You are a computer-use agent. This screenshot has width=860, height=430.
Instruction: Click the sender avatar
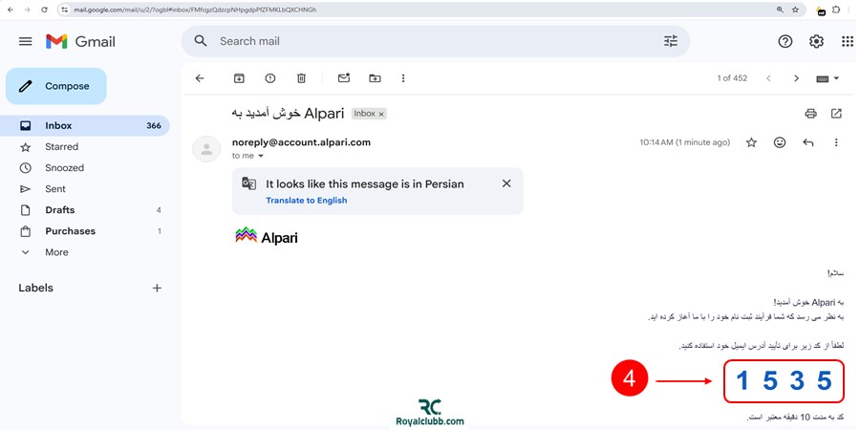coord(206,149)
